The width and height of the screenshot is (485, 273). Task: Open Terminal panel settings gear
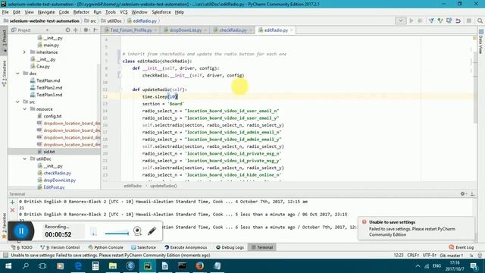coord(463,194)
